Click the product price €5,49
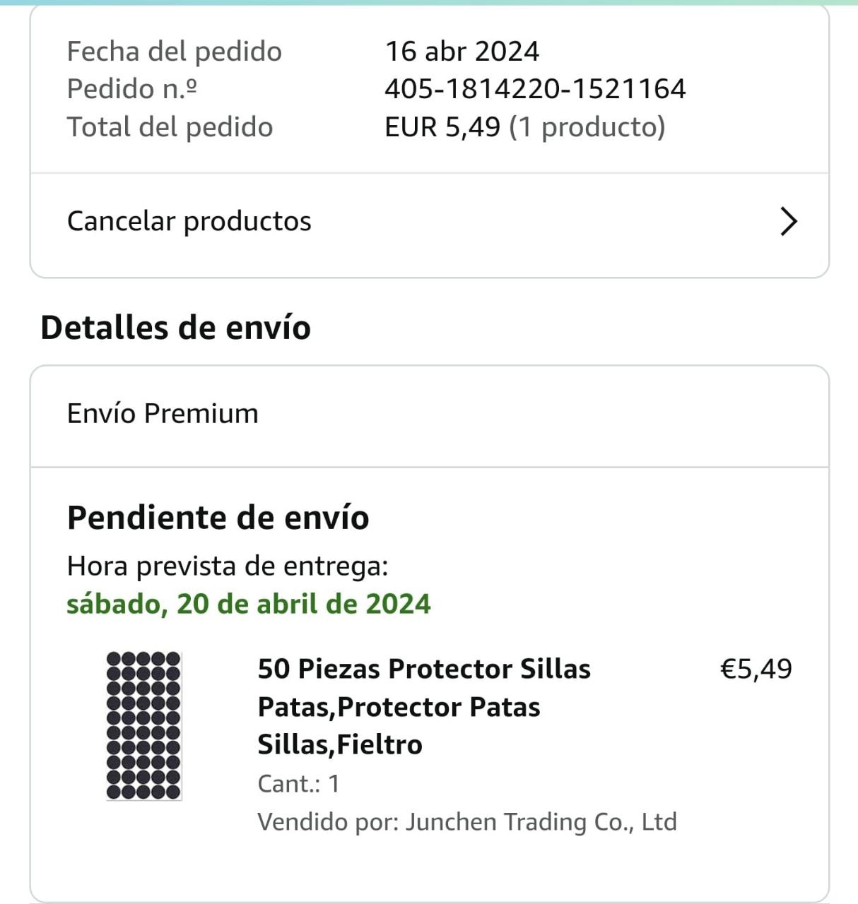858x904 pixels. pyautogui.click(x=756, y=669)
